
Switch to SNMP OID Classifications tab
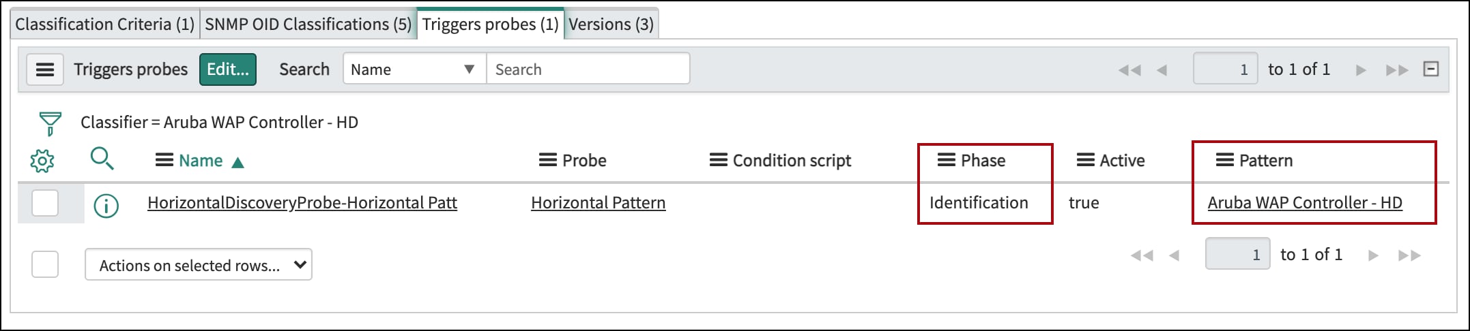pos(308,25)
